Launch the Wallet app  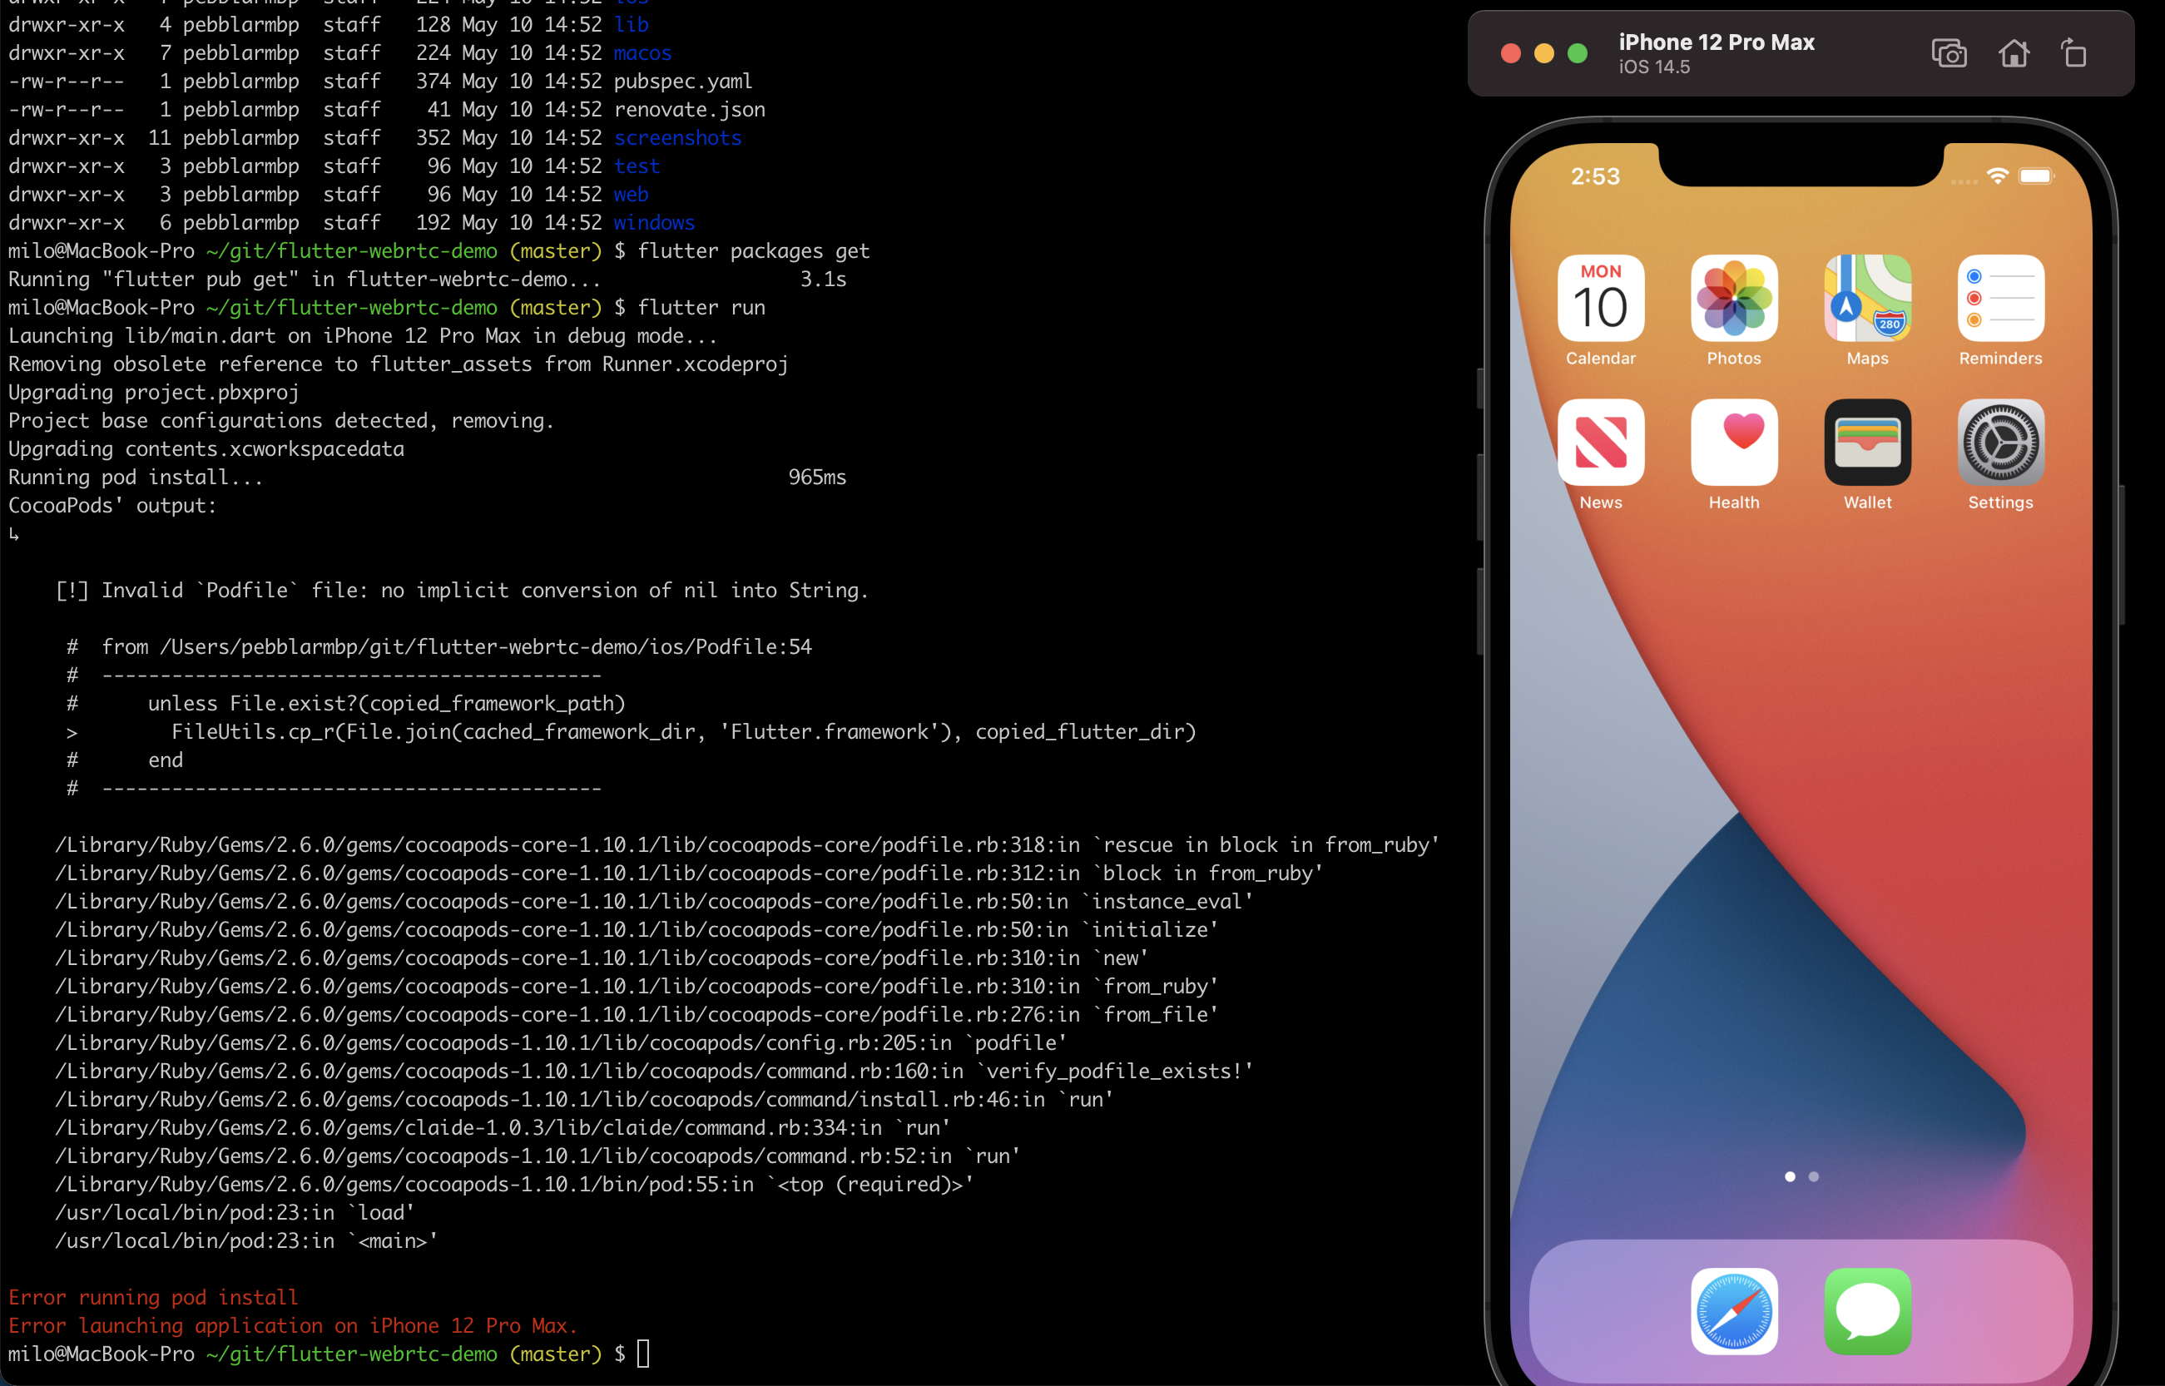1867,443
